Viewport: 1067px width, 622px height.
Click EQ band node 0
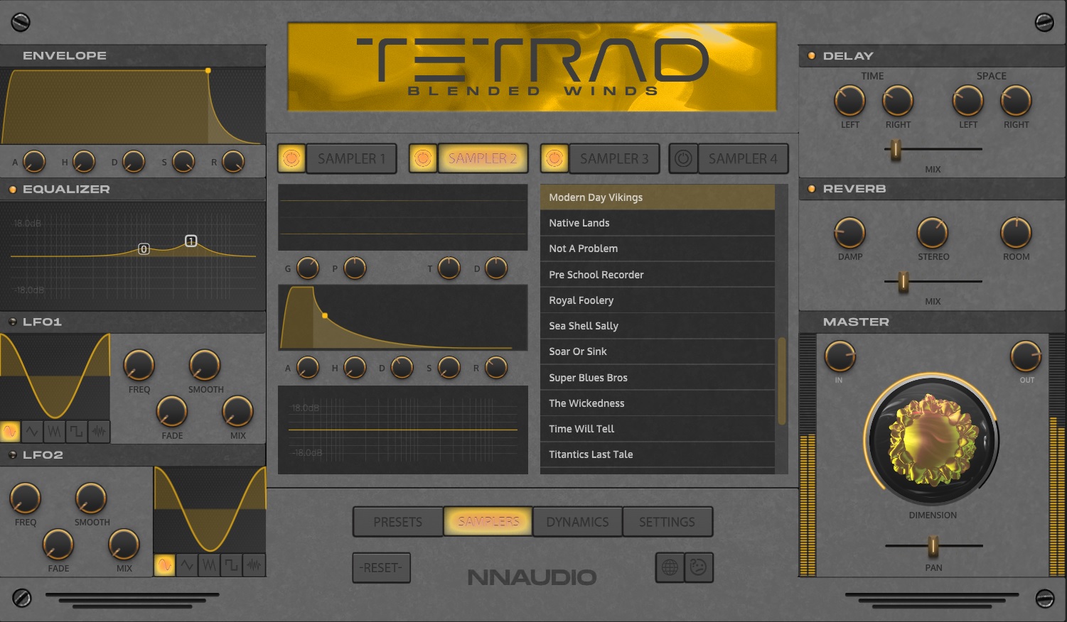(x=144, y=249)
